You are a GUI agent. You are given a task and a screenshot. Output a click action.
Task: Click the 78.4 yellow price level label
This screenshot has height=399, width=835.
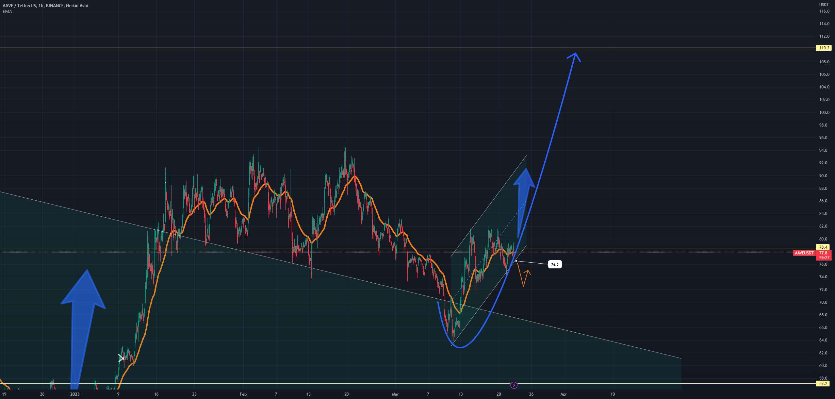pos(823,247)
